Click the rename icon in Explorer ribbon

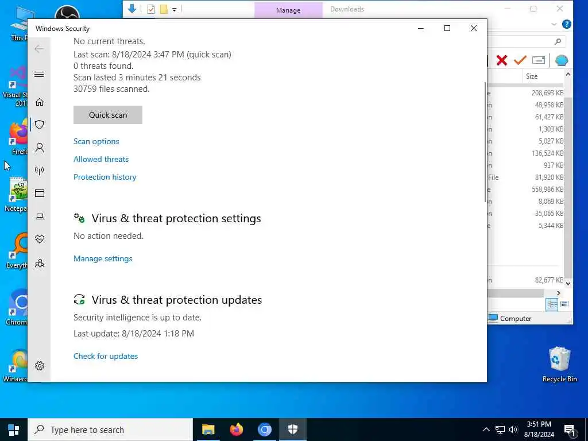point(538,60)
